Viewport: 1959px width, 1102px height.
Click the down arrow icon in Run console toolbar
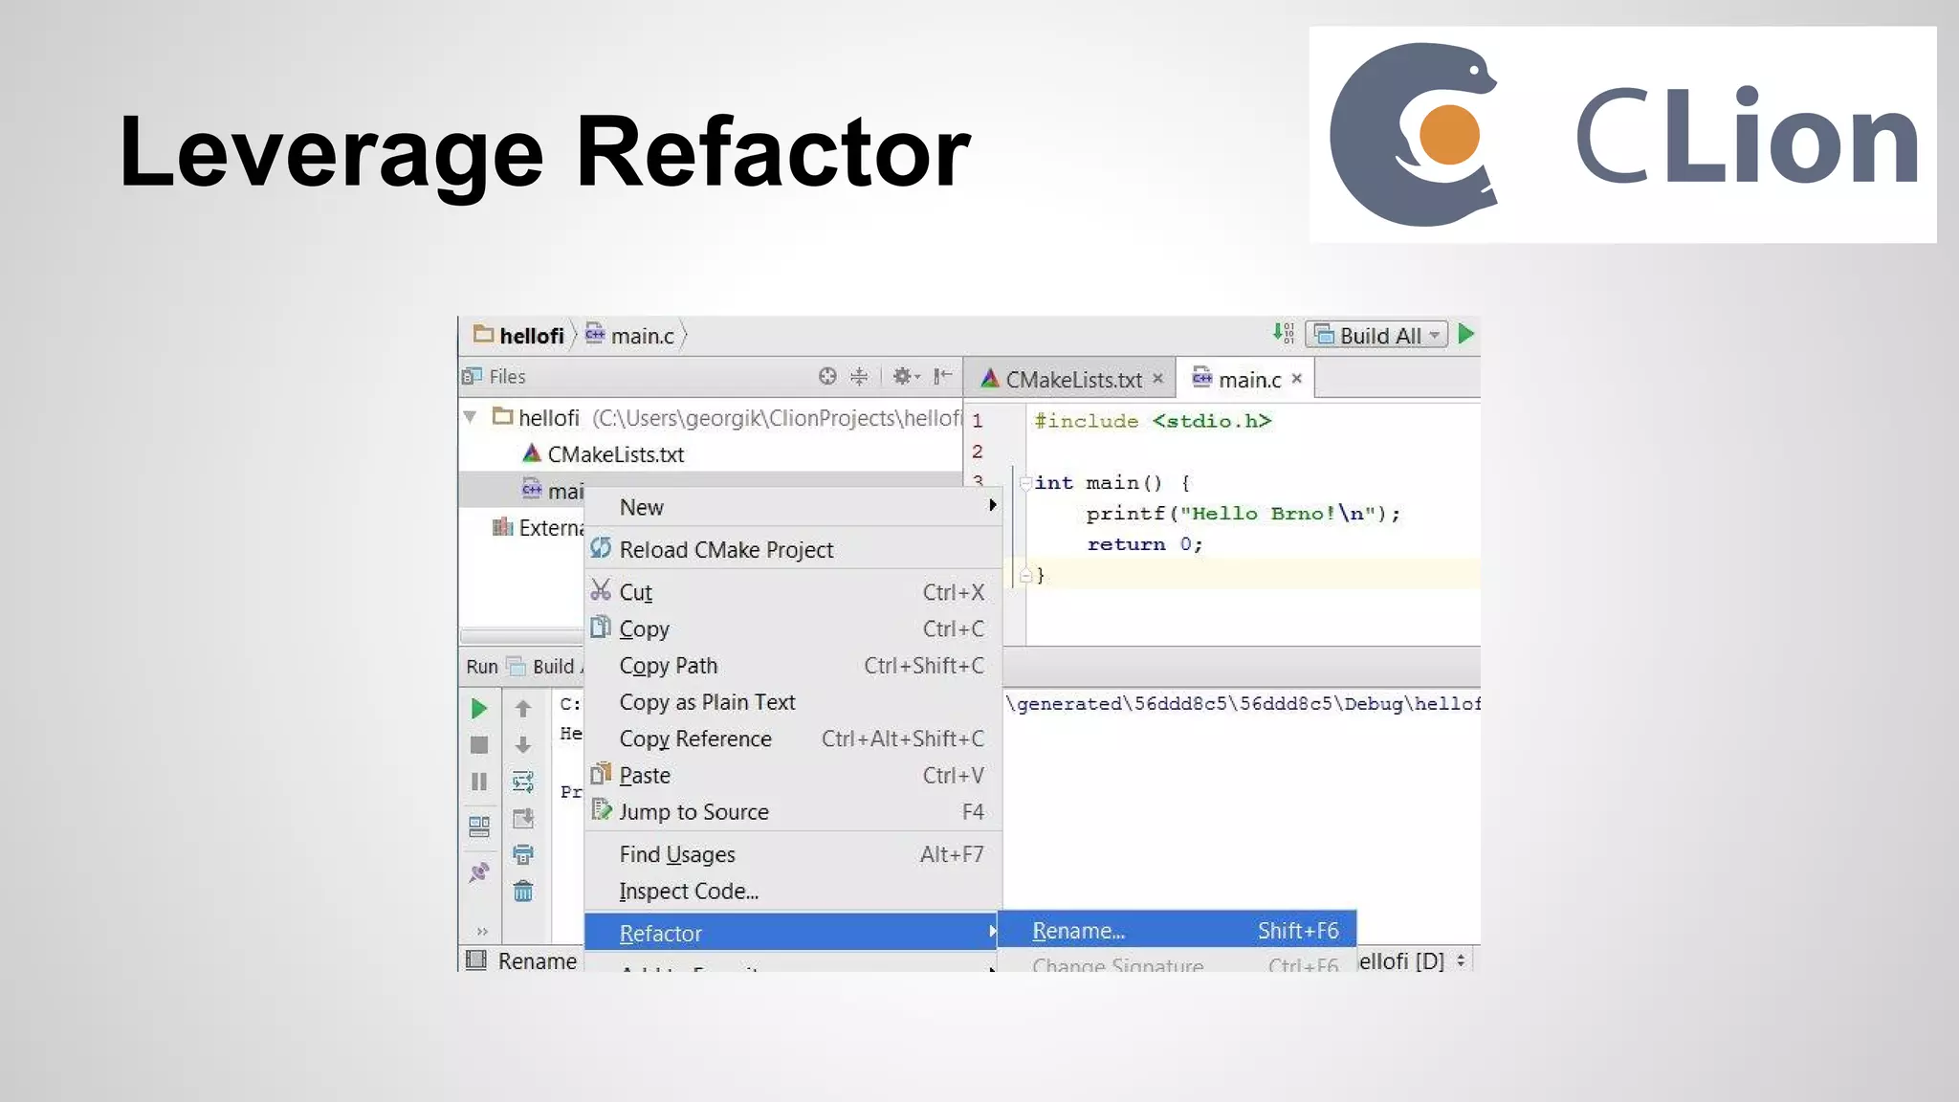(523, 744)
